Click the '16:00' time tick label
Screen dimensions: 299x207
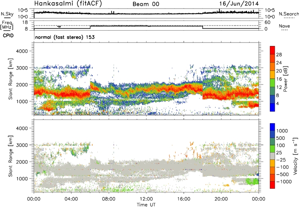click(x=184, y=199)
